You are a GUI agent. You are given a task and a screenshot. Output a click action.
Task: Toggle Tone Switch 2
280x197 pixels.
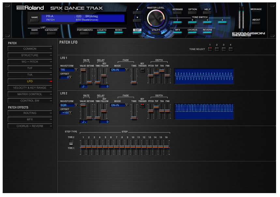pos(192,22)
